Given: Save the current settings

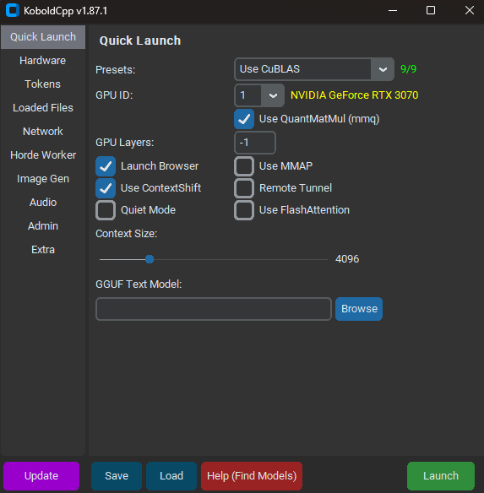Looking at the screenshot, I should tap(117, 476).
